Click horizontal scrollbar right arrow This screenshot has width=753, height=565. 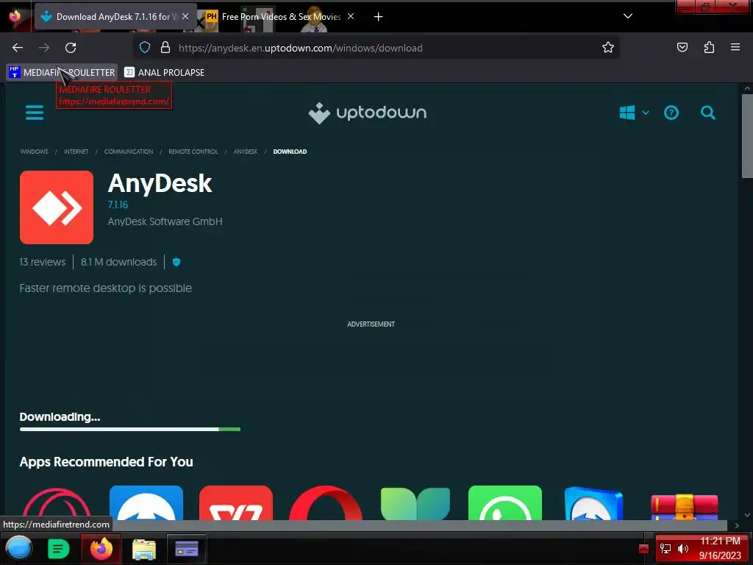tap(737, 525)
